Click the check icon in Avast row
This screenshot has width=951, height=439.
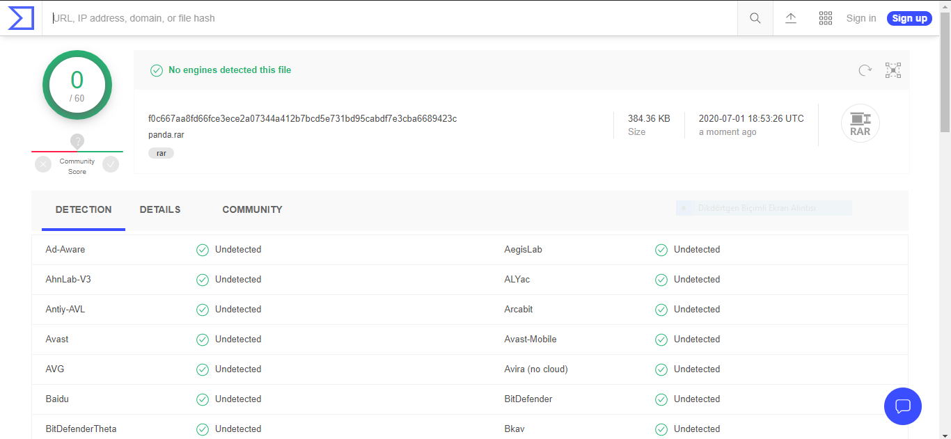tap(203, 340)
